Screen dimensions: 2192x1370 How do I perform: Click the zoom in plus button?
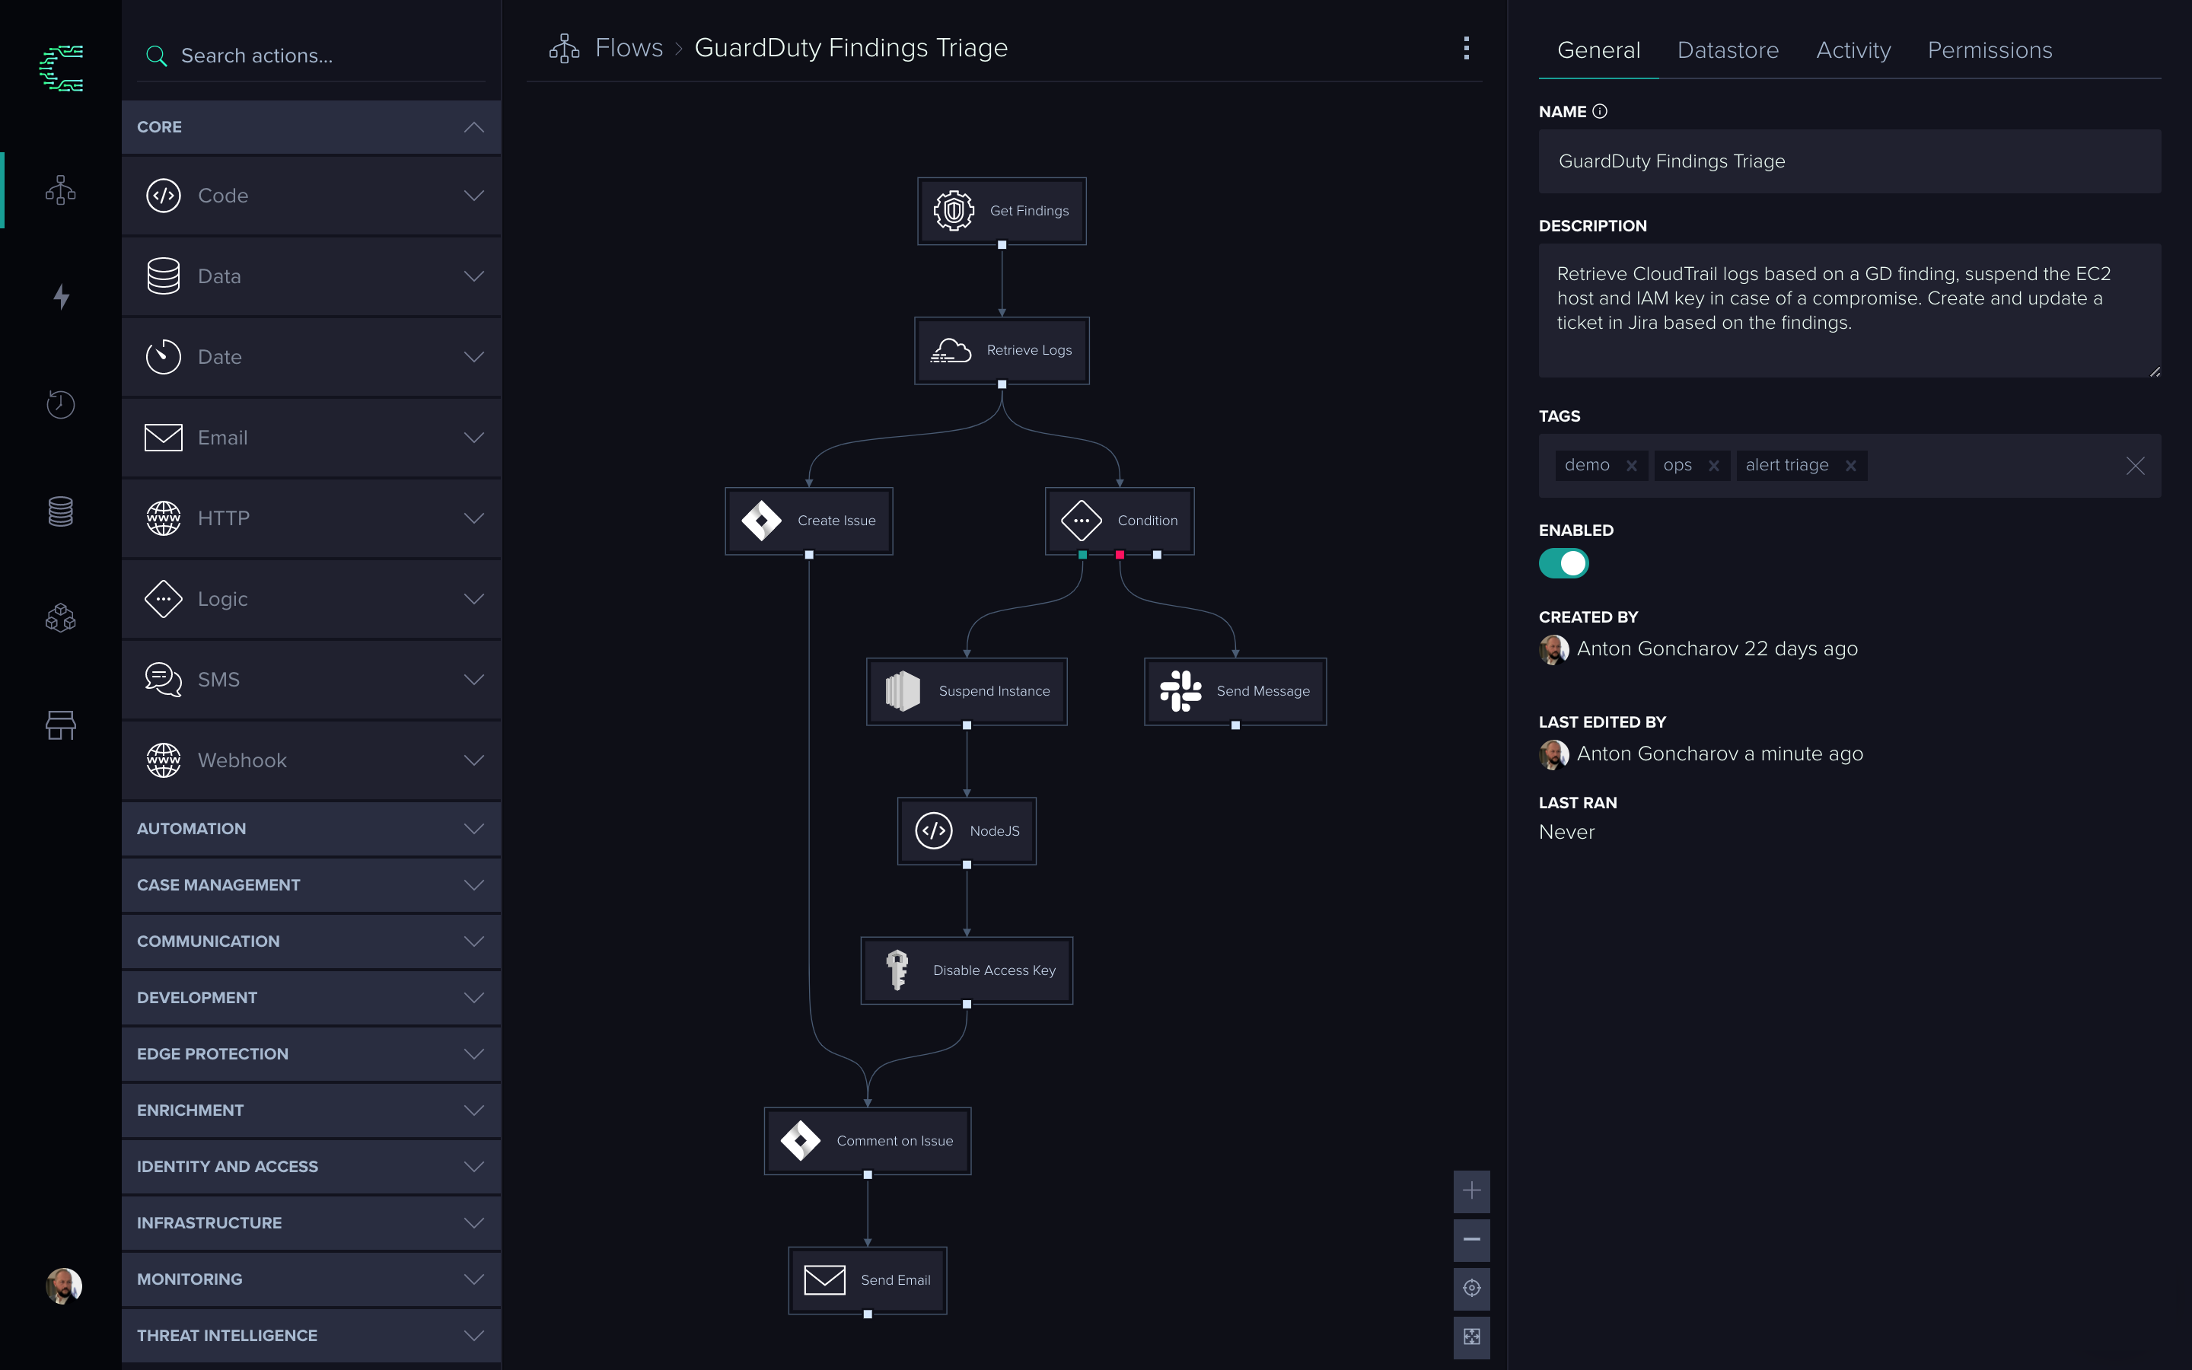1471,1190
